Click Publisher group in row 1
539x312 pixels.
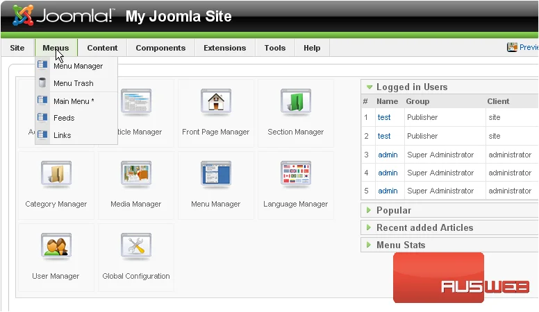point(422,117)
